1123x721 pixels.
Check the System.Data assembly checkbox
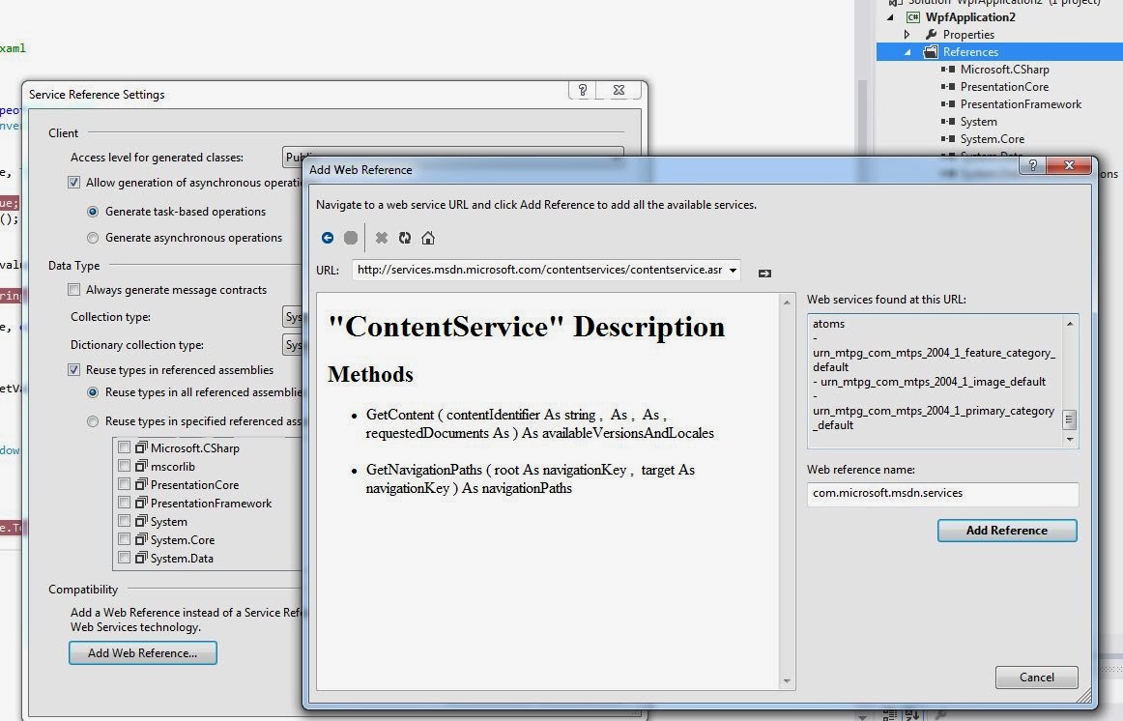(x=124, y=558)
